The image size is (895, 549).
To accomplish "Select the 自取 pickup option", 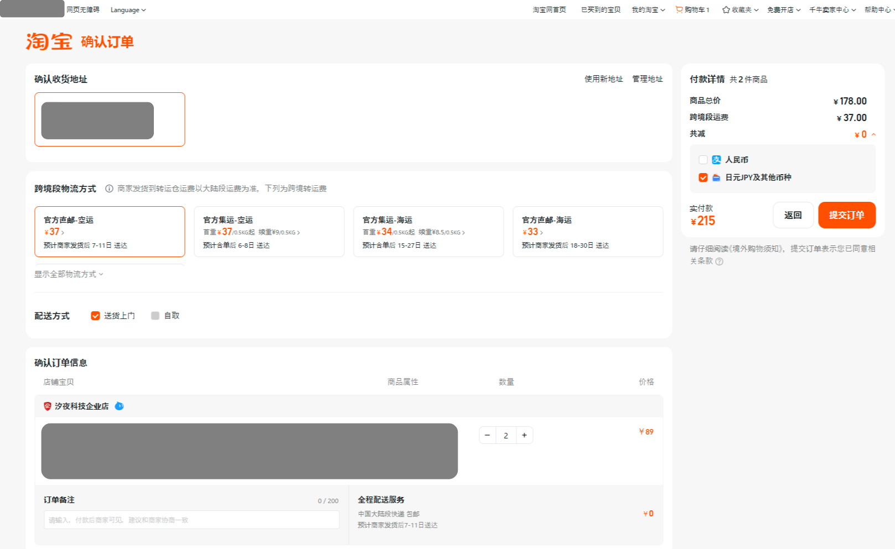I will [x=156, y=316].
